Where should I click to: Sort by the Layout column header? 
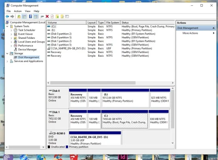coord(92,22)
